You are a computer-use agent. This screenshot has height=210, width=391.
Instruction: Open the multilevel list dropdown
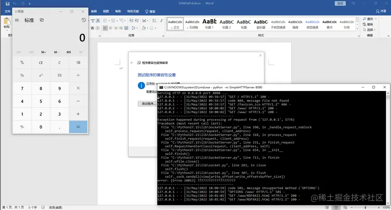125,21
